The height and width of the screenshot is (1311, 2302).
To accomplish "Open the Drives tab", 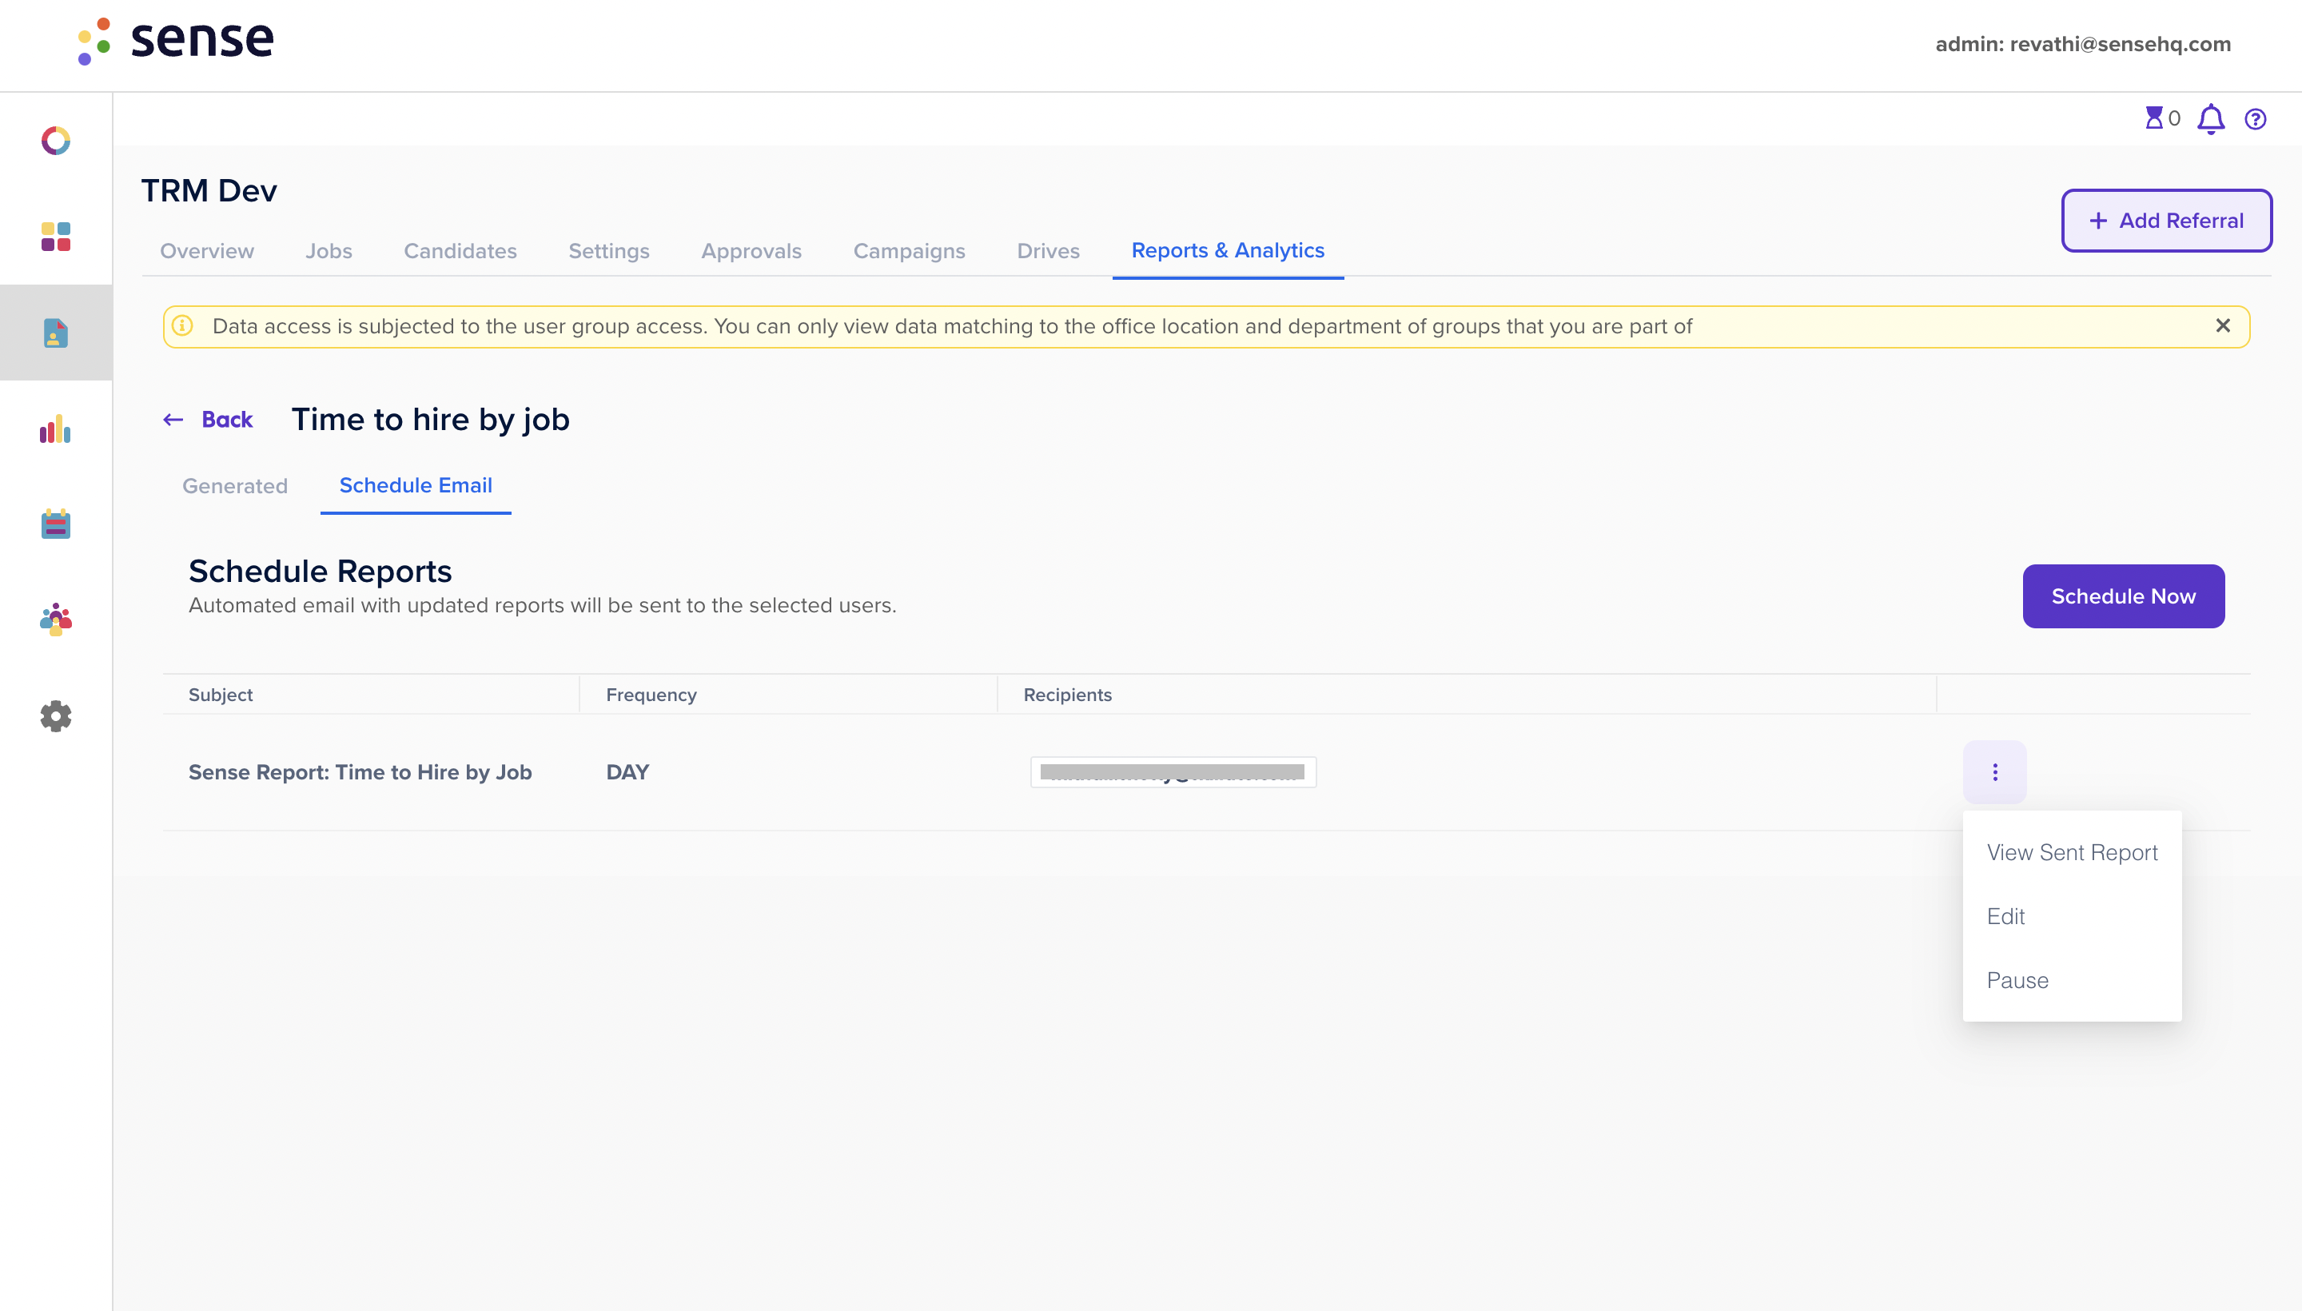I will pyautogui.click(x=1049, y=250).
